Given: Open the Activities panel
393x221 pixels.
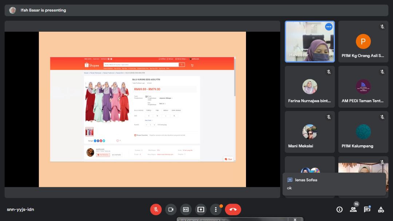Looking at the screenshot, I should [381, 209].
